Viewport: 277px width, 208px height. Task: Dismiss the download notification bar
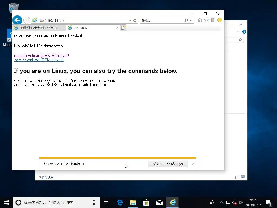click(x=193, y=164)
